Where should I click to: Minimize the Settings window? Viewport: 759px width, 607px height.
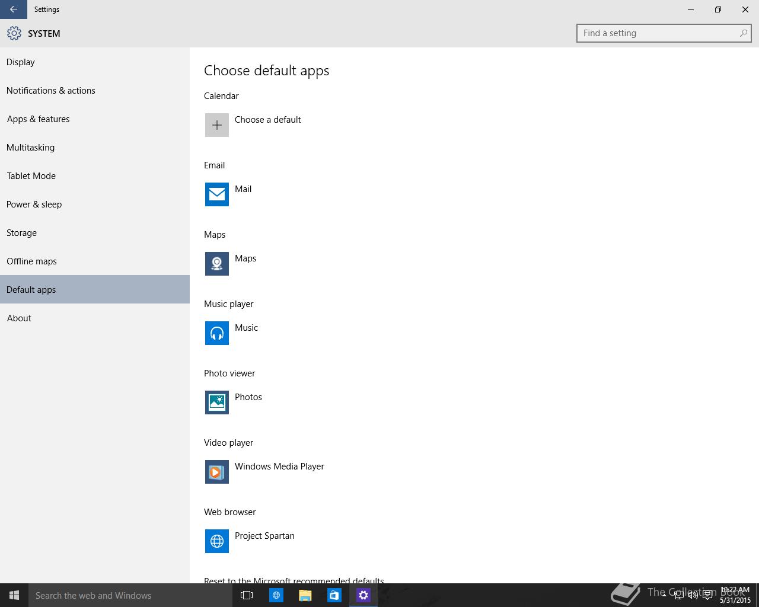click(691, 9)
